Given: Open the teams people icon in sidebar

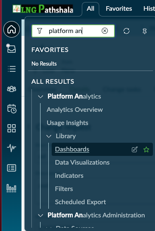Looking at the screenshot, I should (12, 89).
